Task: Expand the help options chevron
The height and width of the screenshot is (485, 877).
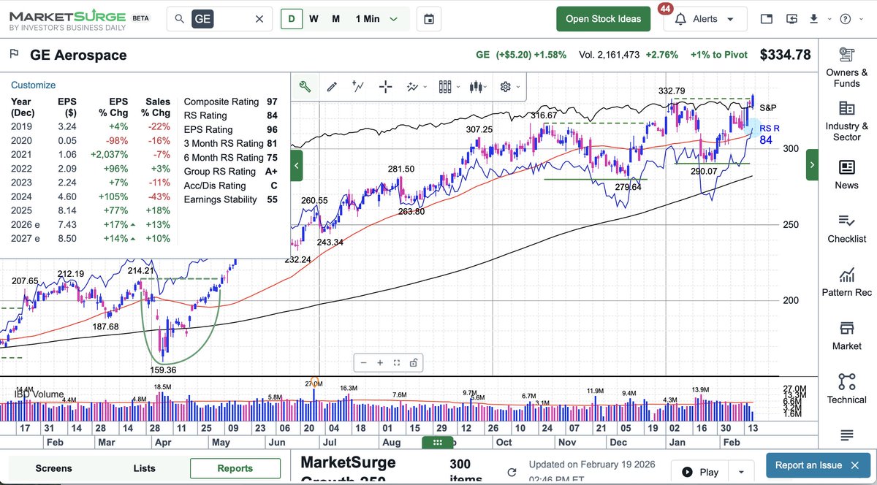Action: click(x=859, y=19)
